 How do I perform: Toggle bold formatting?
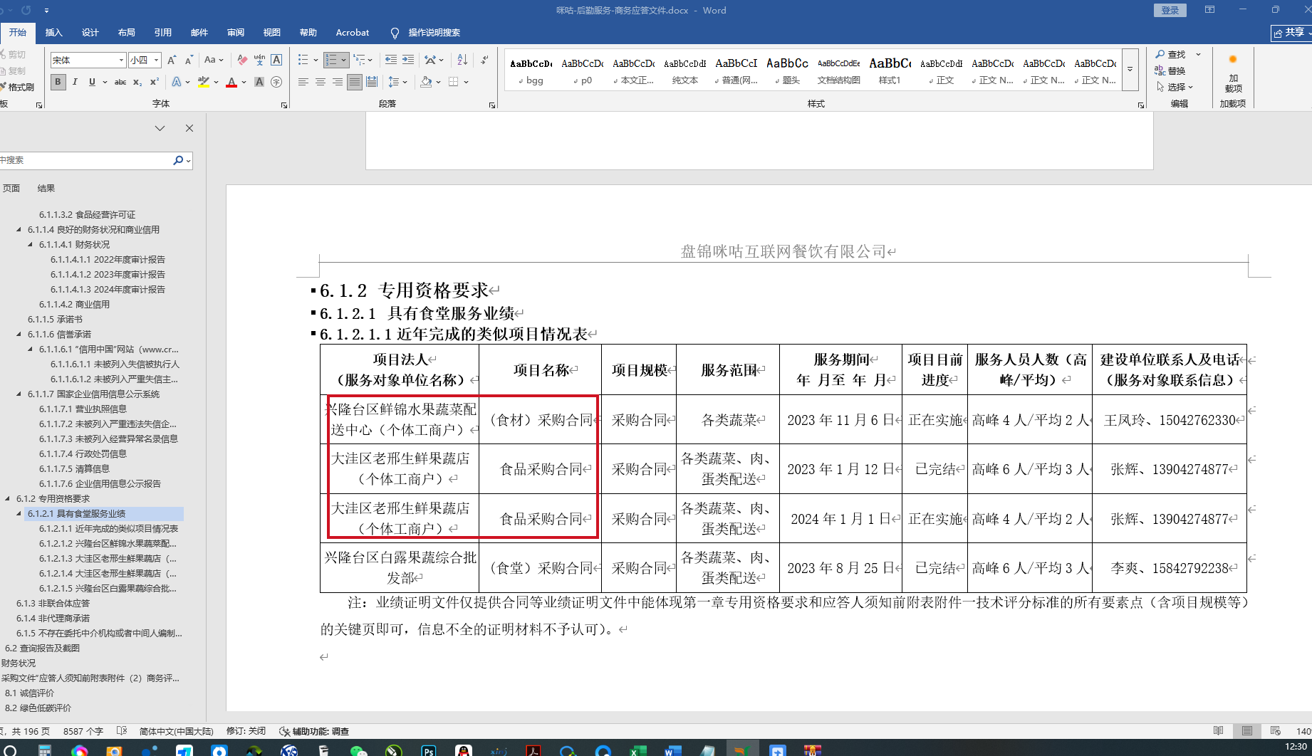click(x=58, y=83)
